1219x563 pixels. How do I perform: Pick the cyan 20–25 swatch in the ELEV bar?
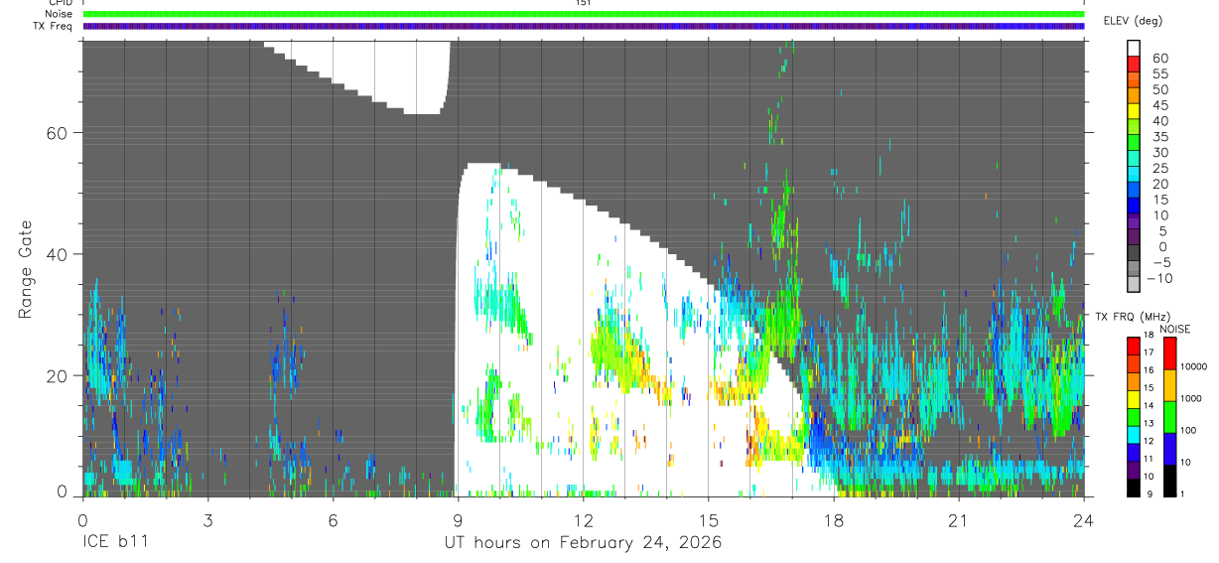point(1135,176)
